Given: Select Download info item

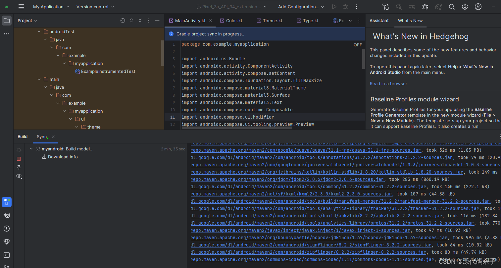Looking at the screenshot, I should click(60, 157).
